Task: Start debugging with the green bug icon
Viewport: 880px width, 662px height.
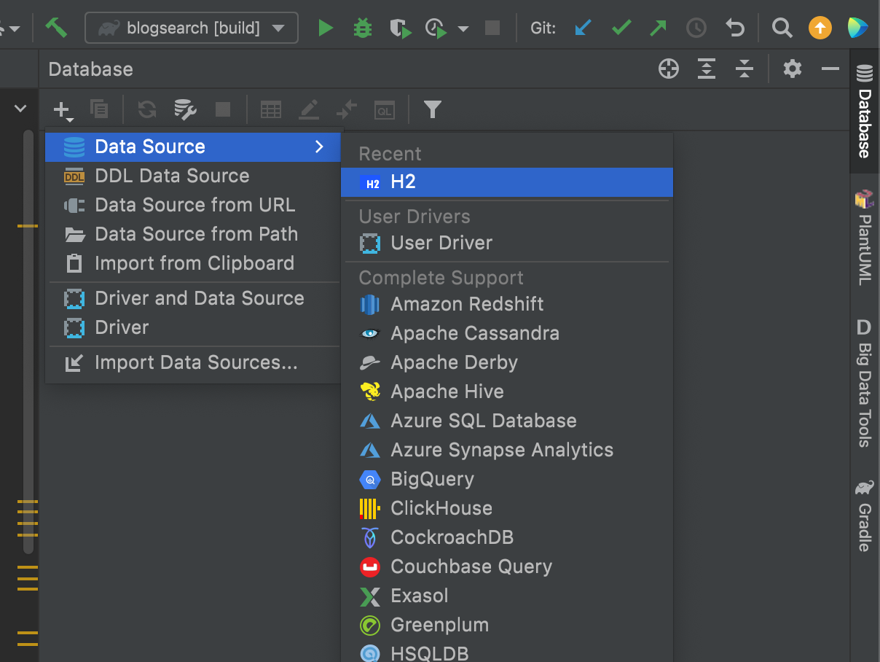Action: point(362,28)
